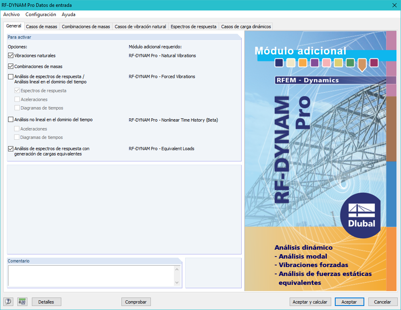Click the comment box scroll down arrow
Viewport: 401px width, 310px height.
click(177, 283)
